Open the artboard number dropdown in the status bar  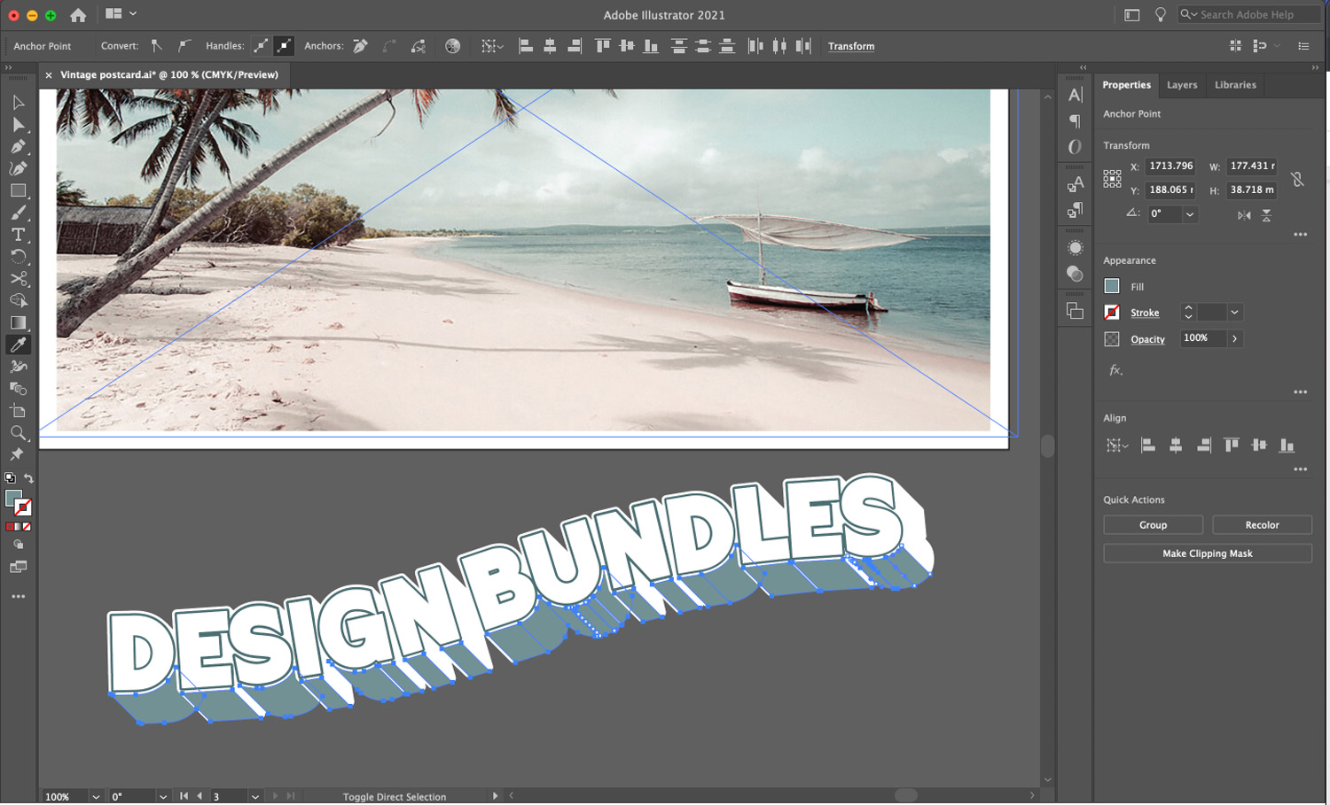255,797
